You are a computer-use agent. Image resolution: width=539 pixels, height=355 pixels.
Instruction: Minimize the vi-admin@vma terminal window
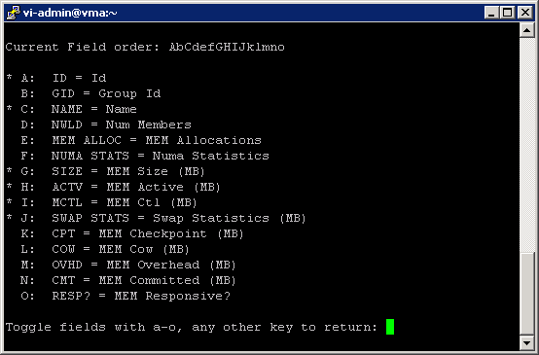pos(491,13)
